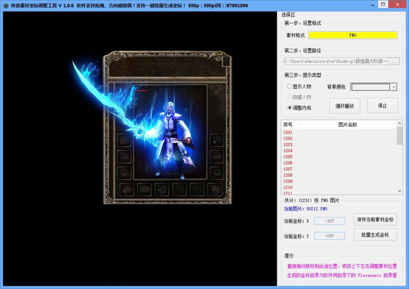
Task: Click the list scrollbar down arrow
Action: point(399,191)
